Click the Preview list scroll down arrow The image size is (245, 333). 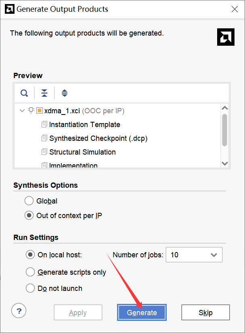click(225, 163)
